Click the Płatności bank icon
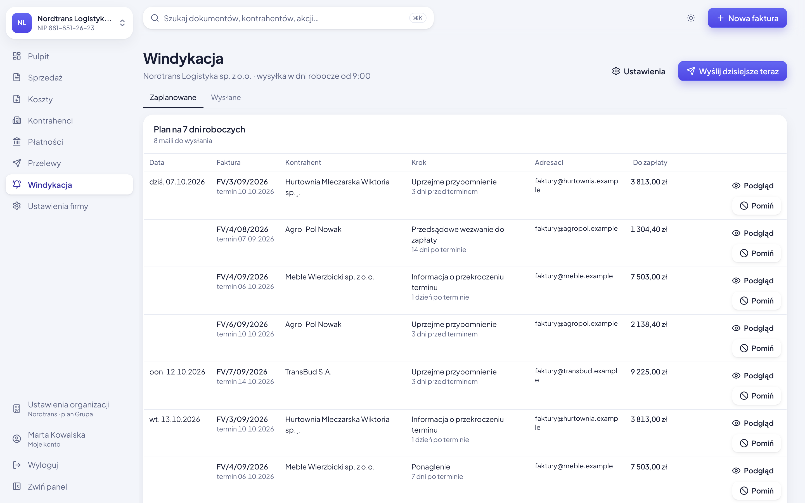Viewport: 805px width, 503px height. pyautogui.click(x=17, y=141)
